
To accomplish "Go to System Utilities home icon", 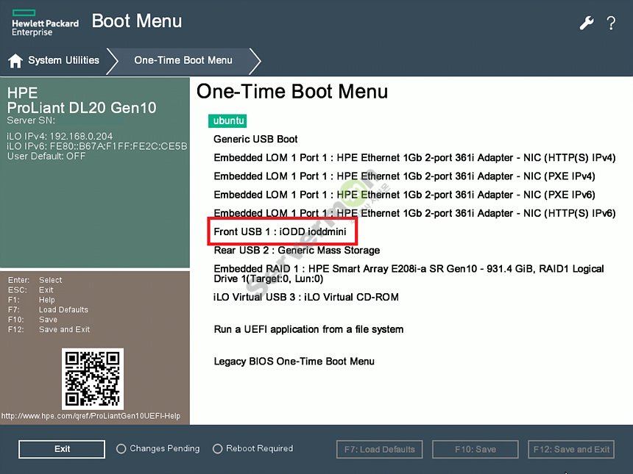I will click(15, 61).
